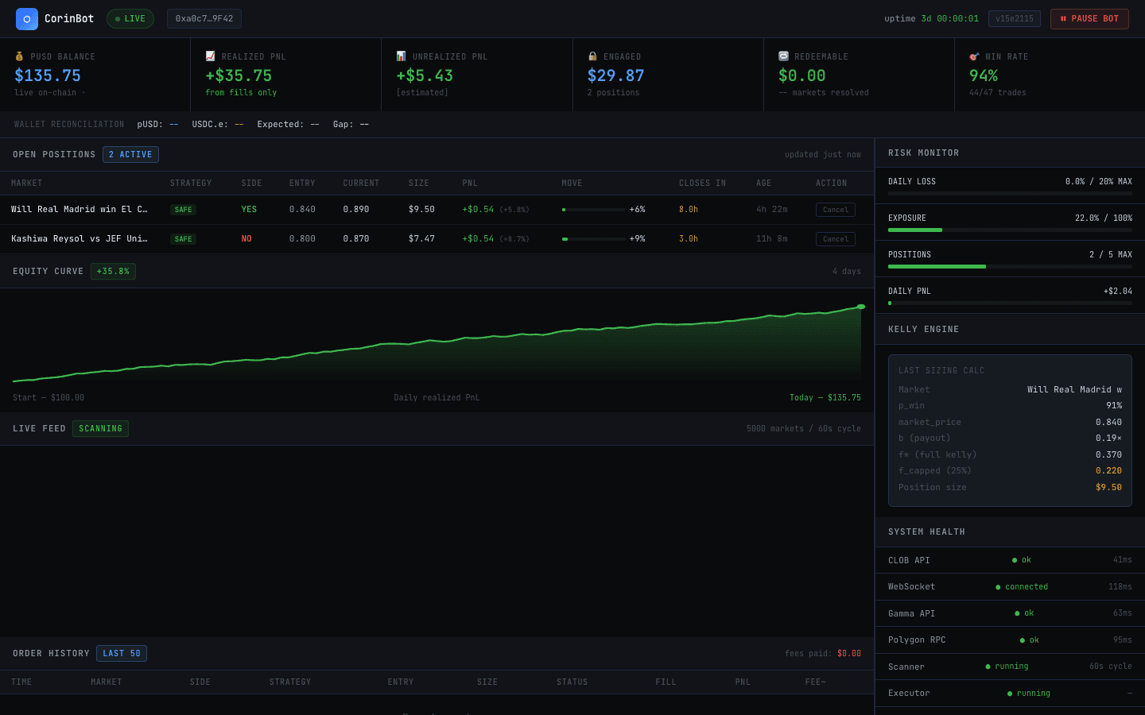Click the 2 ACTIVE positions badge
Viewport: 1145px width, 715px height.
coord(130,154)
